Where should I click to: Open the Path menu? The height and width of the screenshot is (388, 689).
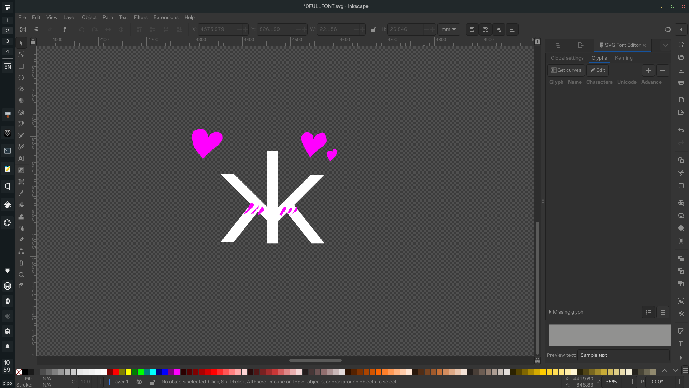click(108, 17)
